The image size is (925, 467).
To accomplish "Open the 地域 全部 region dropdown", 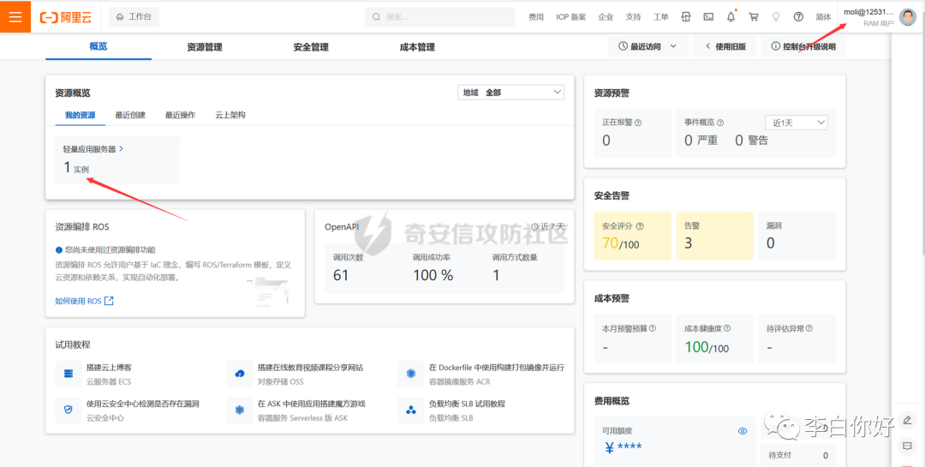I will tap(510, 92).
